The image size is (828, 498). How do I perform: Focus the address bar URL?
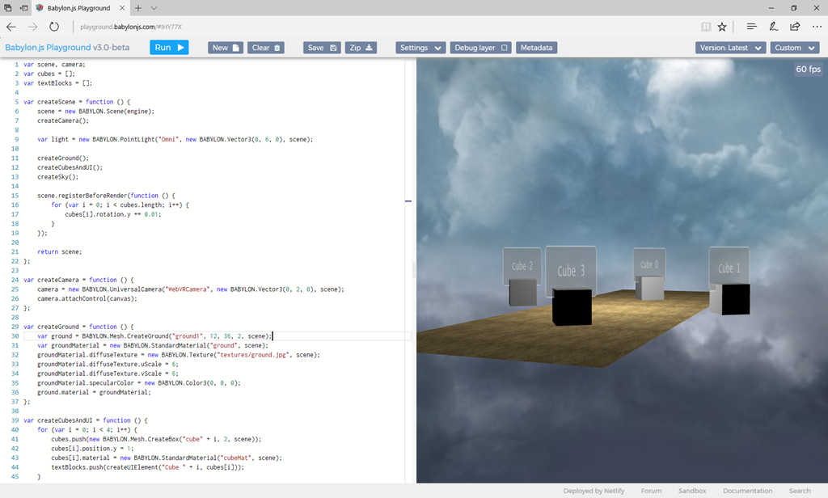coord(131,27)
